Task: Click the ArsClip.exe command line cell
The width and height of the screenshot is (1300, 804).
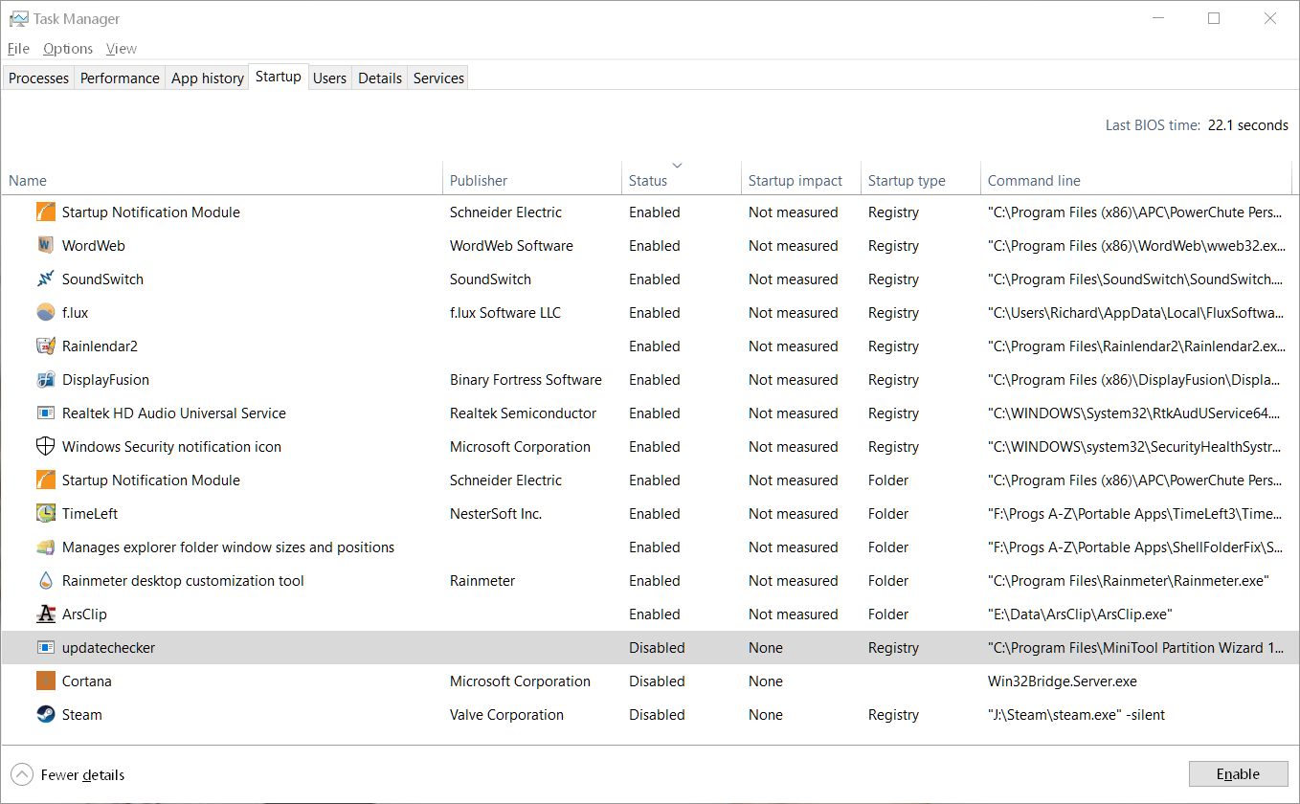Action: pos(1080,614)
